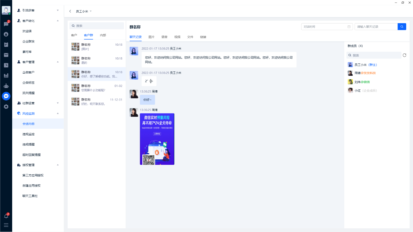Play the 2-second voice message

tap(149, 81)
